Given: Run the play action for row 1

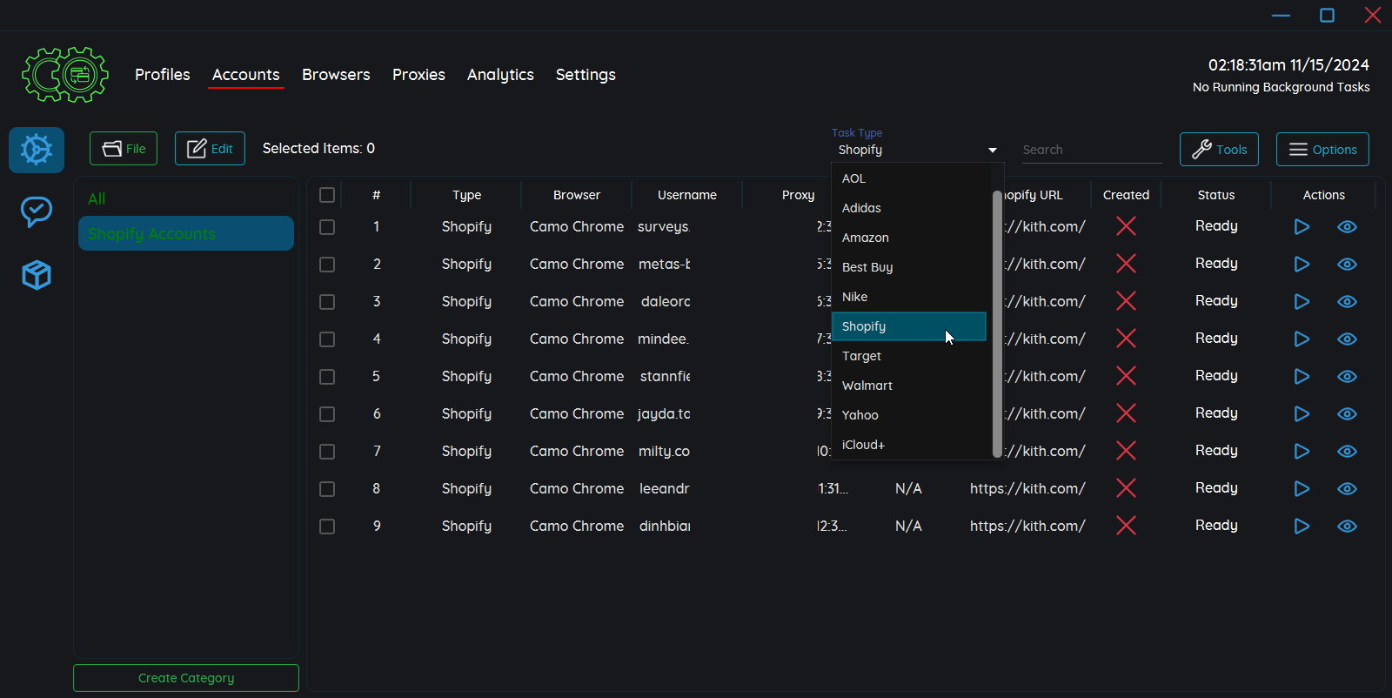Looking at the screenshot, I should click(x=1302, y=227).
